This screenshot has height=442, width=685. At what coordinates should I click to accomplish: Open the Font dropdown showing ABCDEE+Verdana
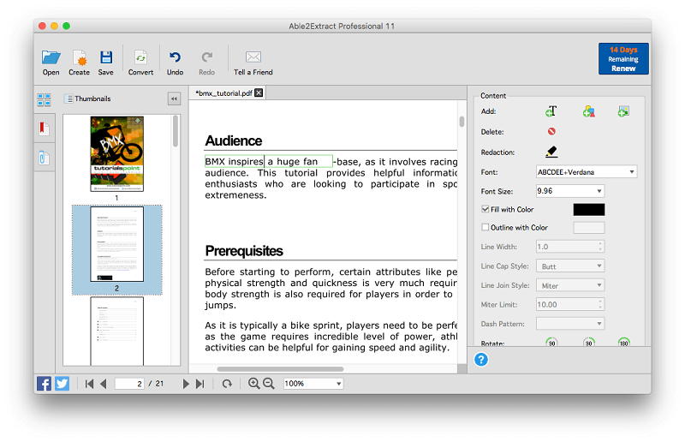(587, 172)
